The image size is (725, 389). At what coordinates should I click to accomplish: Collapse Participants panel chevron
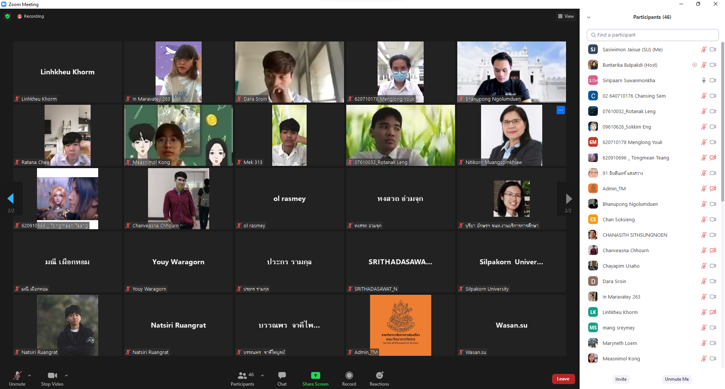click(589, 17)
